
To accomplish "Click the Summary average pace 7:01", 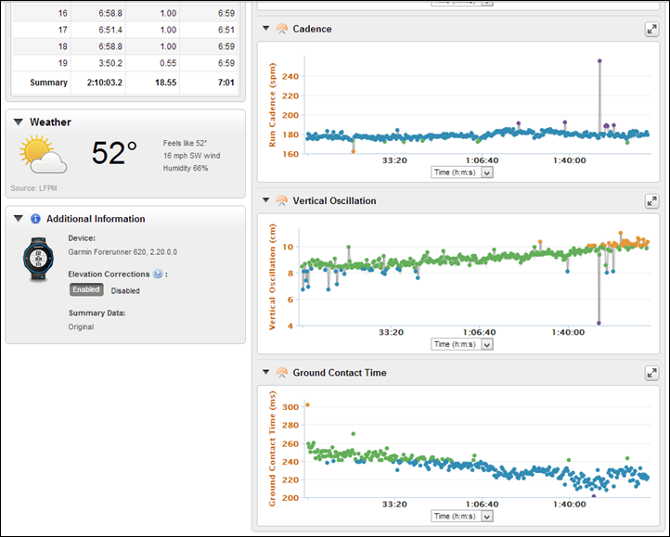I will coord(226,83).
